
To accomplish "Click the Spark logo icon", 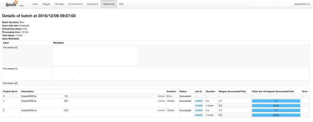I will pos(12,3).
